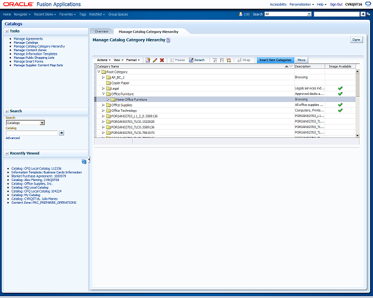Open the Personalization menu
This screenshot has width=373, height=298.
(x=301, y=4)
